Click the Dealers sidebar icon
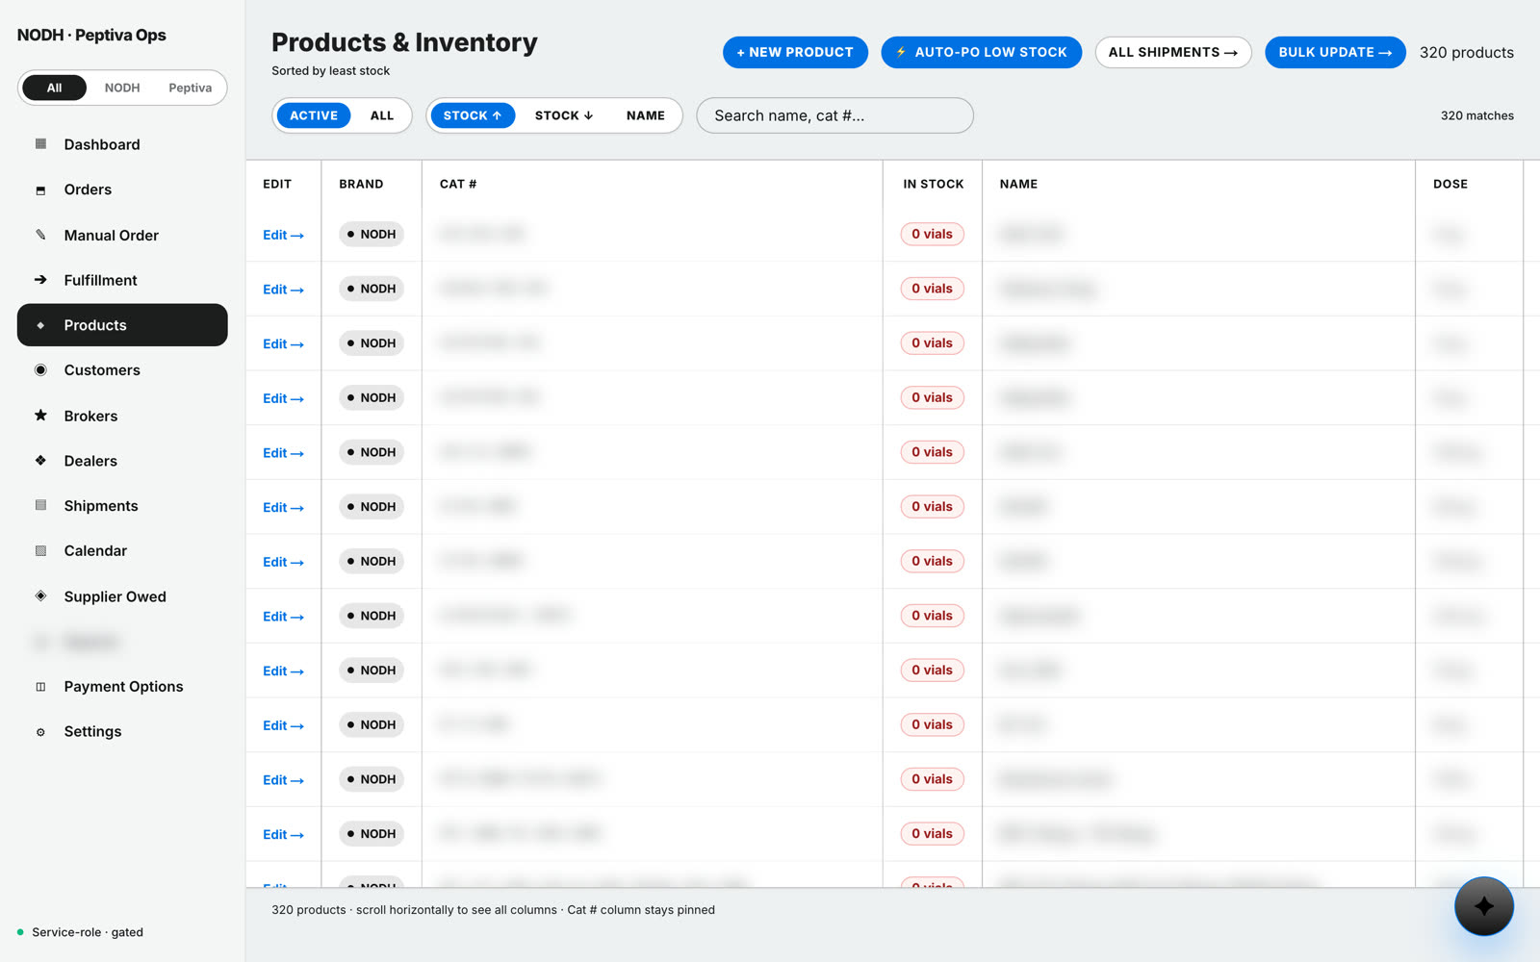This screenshot has height=962, width=1540. click(40, 461)
